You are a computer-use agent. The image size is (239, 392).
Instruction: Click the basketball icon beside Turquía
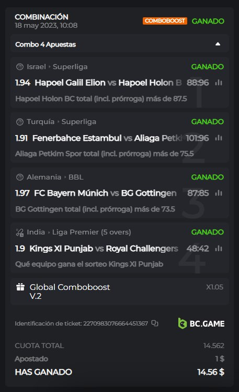pyautogui.click(x=20, y=122)
